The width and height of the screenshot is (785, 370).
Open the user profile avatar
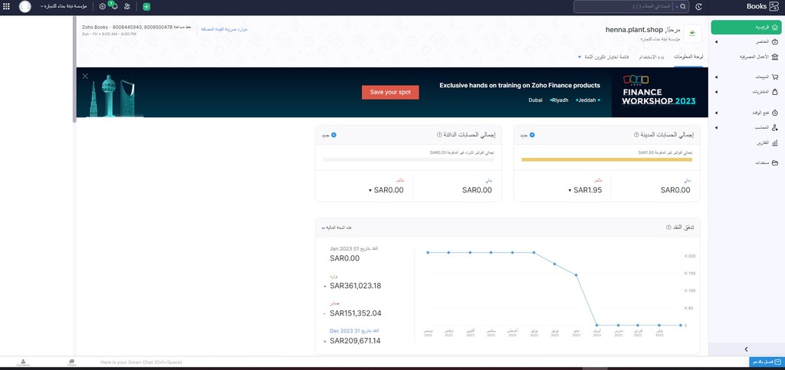pyautogui.click(x=25, y=6)
